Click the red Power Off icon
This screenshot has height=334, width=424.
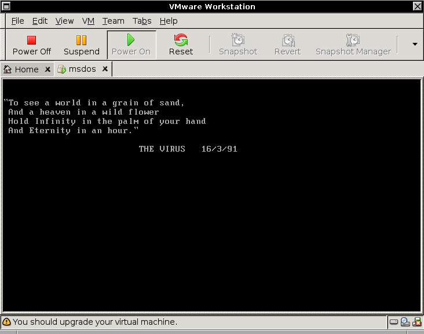[31, 41]
